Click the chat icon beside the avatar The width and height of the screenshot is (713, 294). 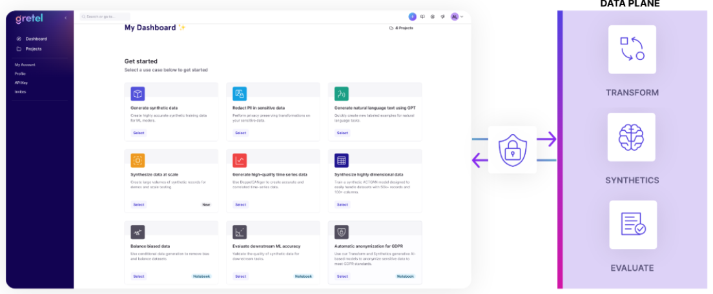(x=442, y=17)
